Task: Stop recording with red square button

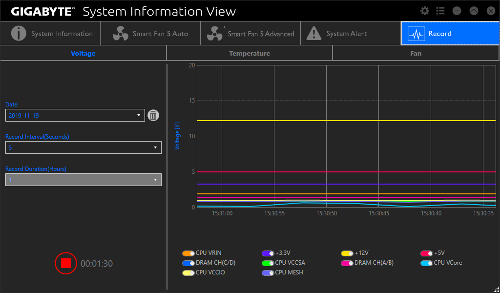Action: tap(66, 263)
